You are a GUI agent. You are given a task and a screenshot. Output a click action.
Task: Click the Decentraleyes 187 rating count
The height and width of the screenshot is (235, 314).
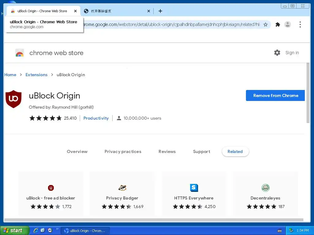pos(281,207)
